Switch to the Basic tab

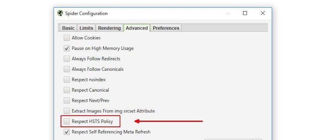tap(68, 28)
